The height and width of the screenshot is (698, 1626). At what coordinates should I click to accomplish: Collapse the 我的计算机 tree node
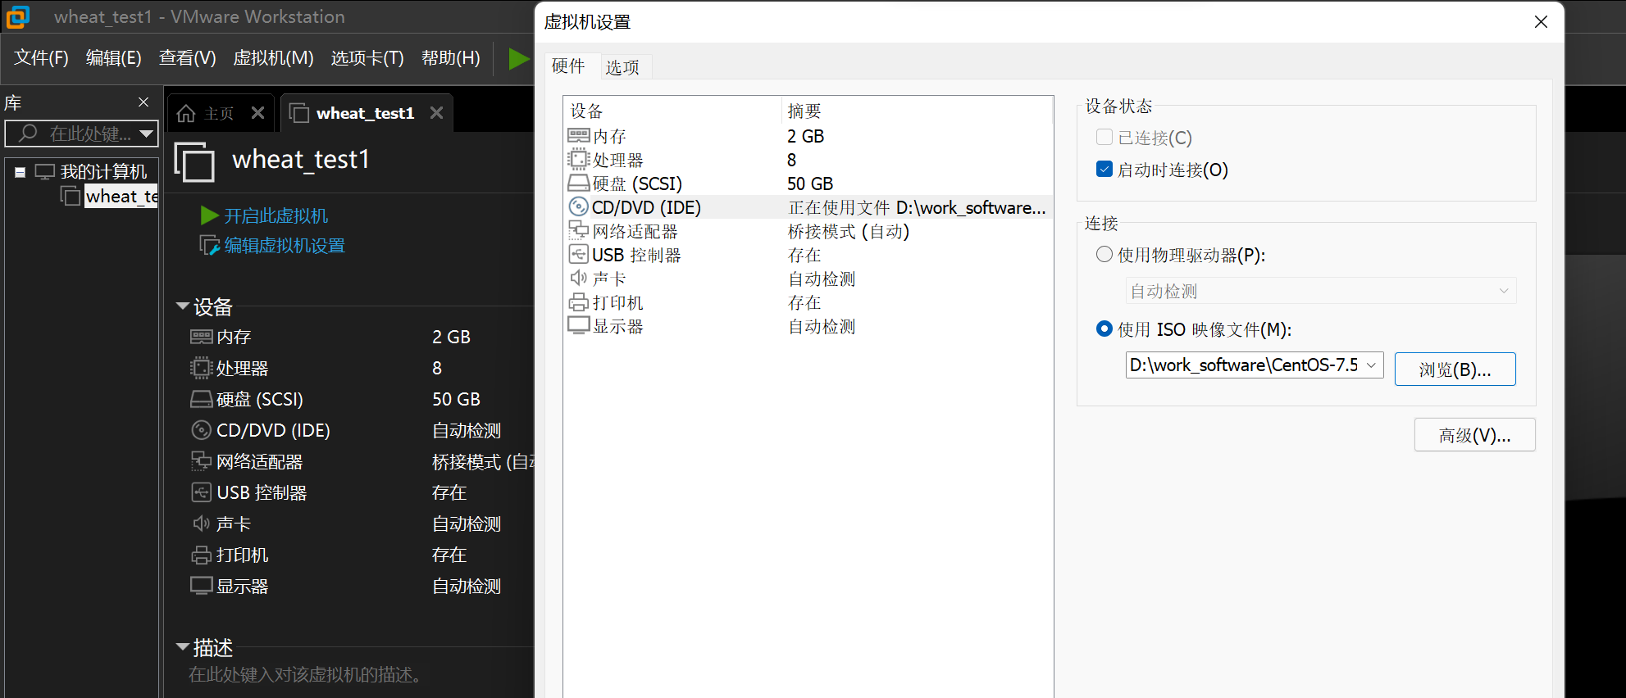pos(20,173)
